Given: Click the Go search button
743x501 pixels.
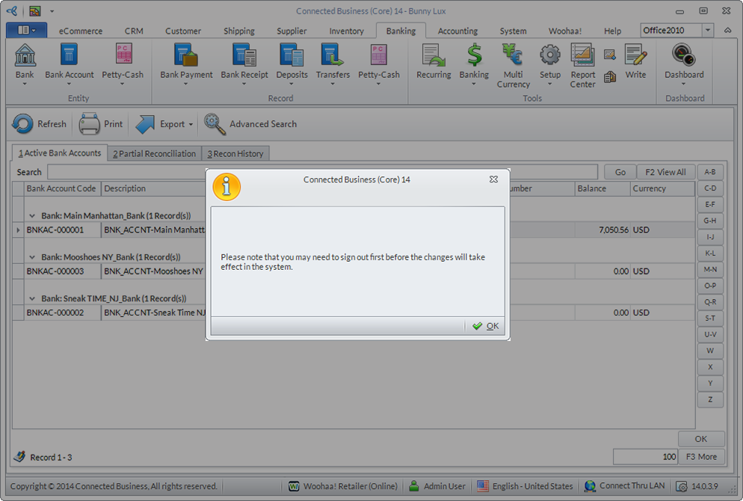Looking at the screenshot, I should pyautogui.click(x=620, y=172).
